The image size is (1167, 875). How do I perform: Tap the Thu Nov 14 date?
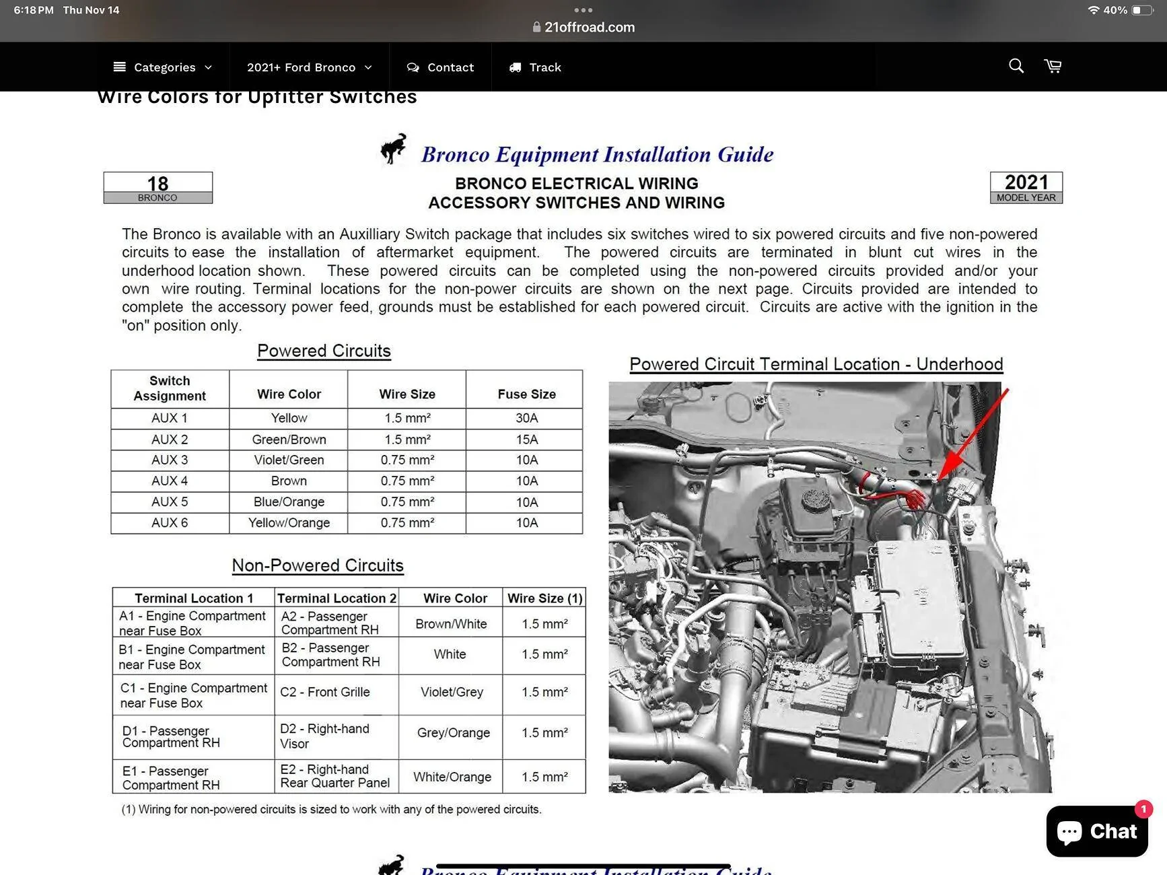91,10
